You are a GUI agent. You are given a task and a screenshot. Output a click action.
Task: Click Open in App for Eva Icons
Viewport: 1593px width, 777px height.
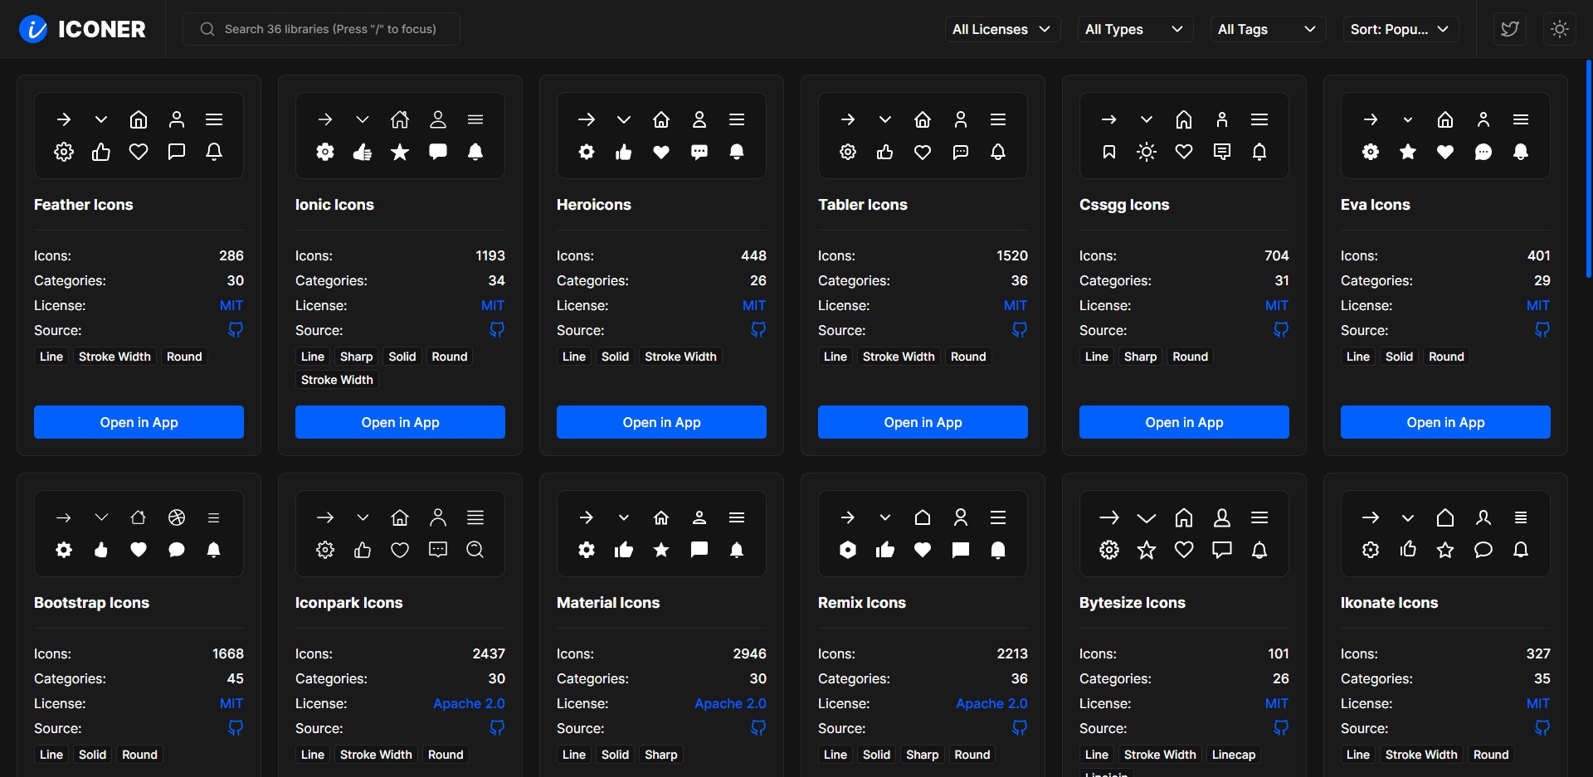tap(1445, 422)
